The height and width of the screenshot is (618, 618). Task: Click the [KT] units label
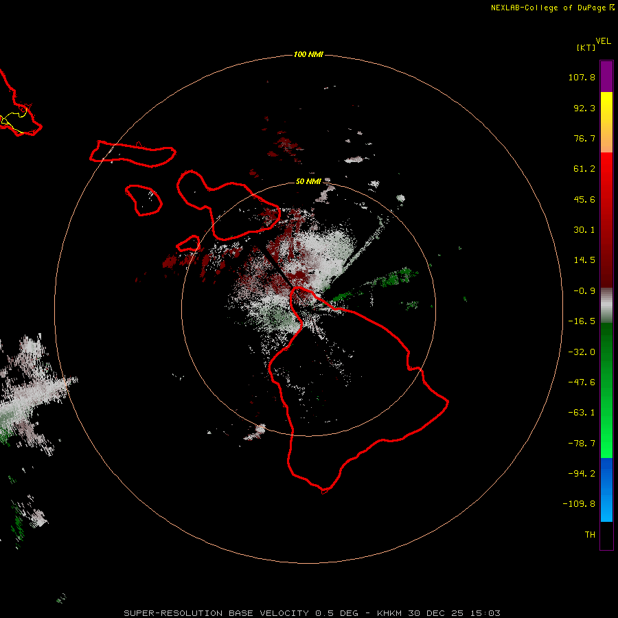586,47
